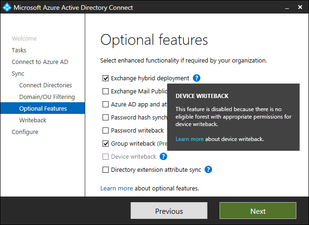
Task: Open help icon for Directory extension attribute sync
Action: [x=208, y=169]
